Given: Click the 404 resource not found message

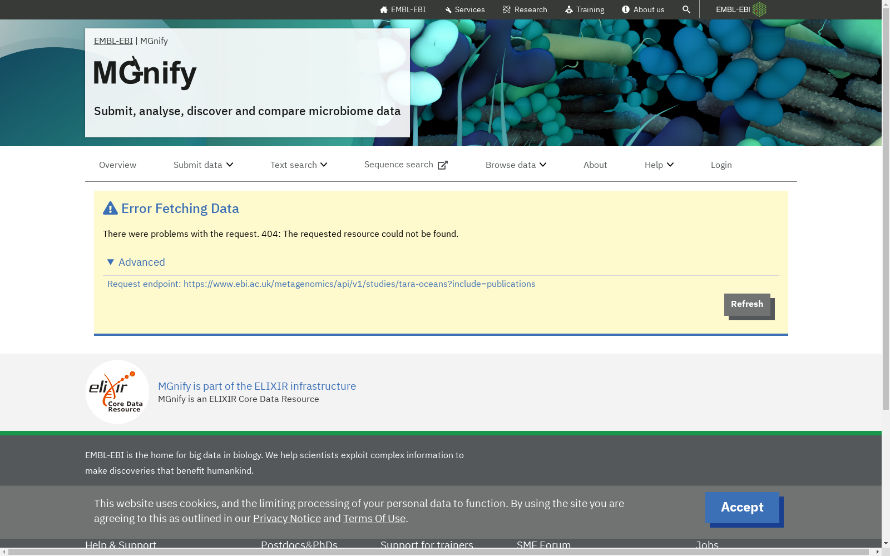Looking at the screenshot, I should (280, 234).
